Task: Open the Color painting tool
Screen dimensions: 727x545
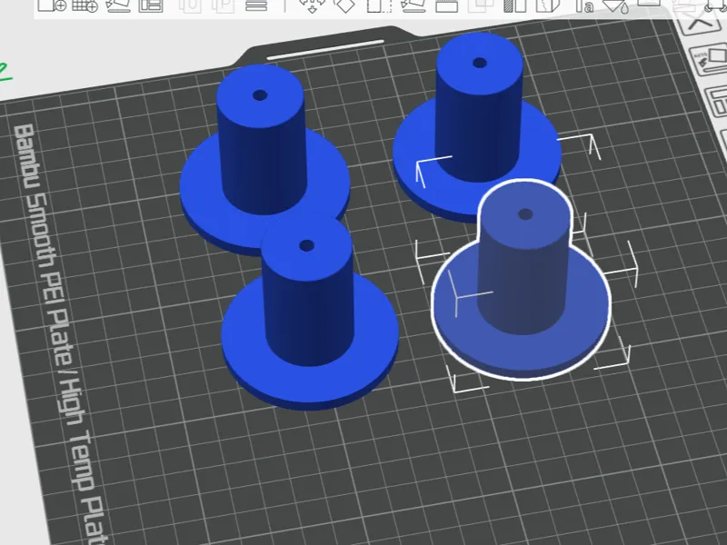Action: pos(616,5)
